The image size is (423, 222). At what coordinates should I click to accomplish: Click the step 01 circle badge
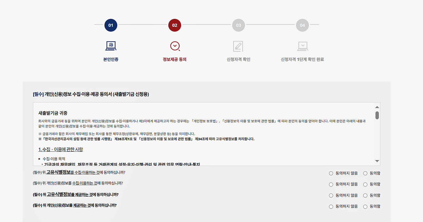click(x=111, y=25)
